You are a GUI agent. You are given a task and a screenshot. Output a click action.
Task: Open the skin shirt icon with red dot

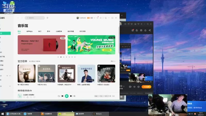pyautogui.click(x=98, y=18)
